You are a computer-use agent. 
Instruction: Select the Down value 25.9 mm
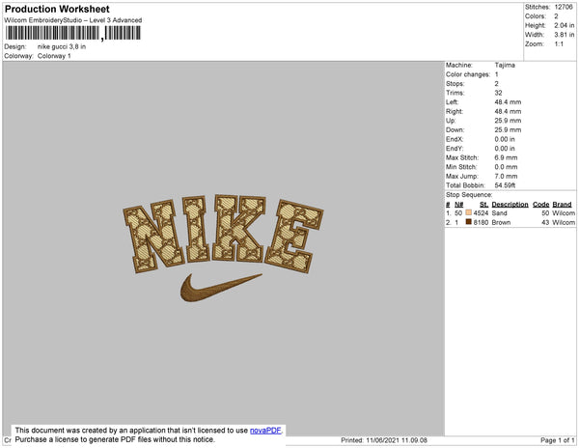click(x=508, y=130)
